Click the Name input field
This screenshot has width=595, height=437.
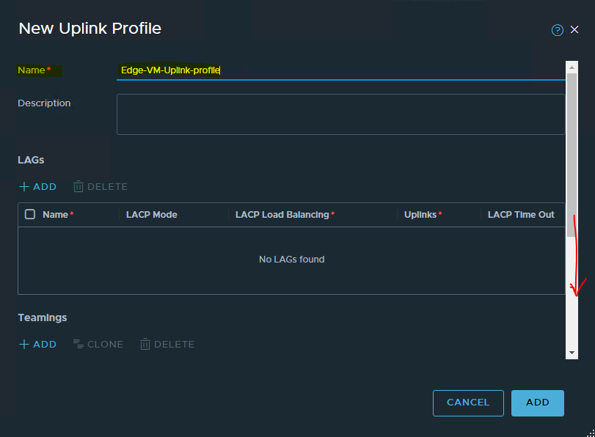coord(340,70)
